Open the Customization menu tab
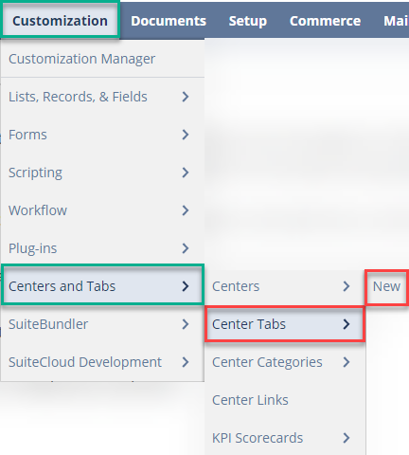 click(x=60, y=20)
